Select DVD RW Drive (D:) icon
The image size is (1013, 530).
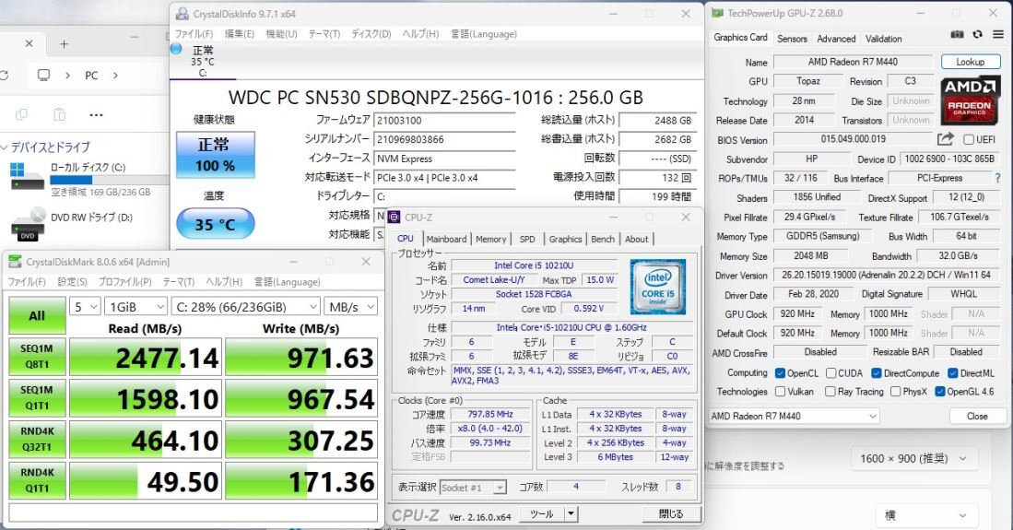coord(29,224)
